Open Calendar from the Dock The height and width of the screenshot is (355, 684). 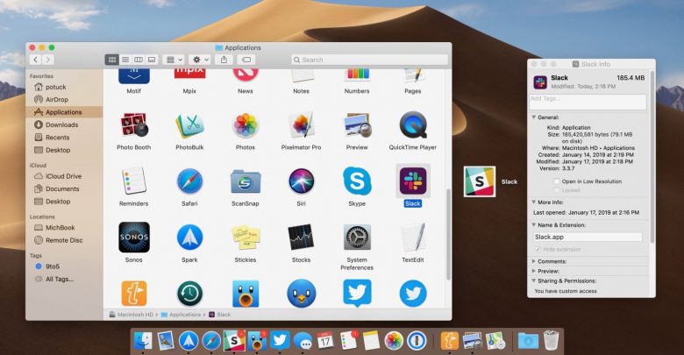[x=325, y=341]
